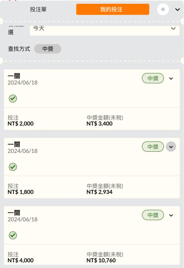
Task: Click the 中獎 badge on the NT$ 4,000 bet
Action: click(153, 215)
